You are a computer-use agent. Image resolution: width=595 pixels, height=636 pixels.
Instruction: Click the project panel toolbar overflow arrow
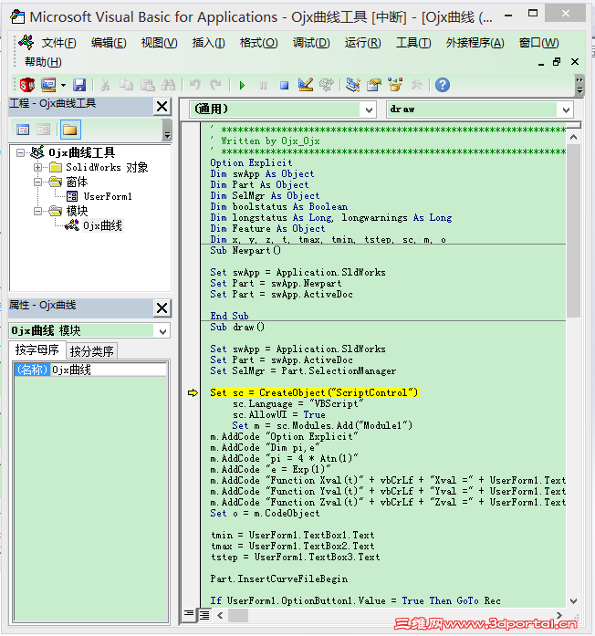click(167, 130)
